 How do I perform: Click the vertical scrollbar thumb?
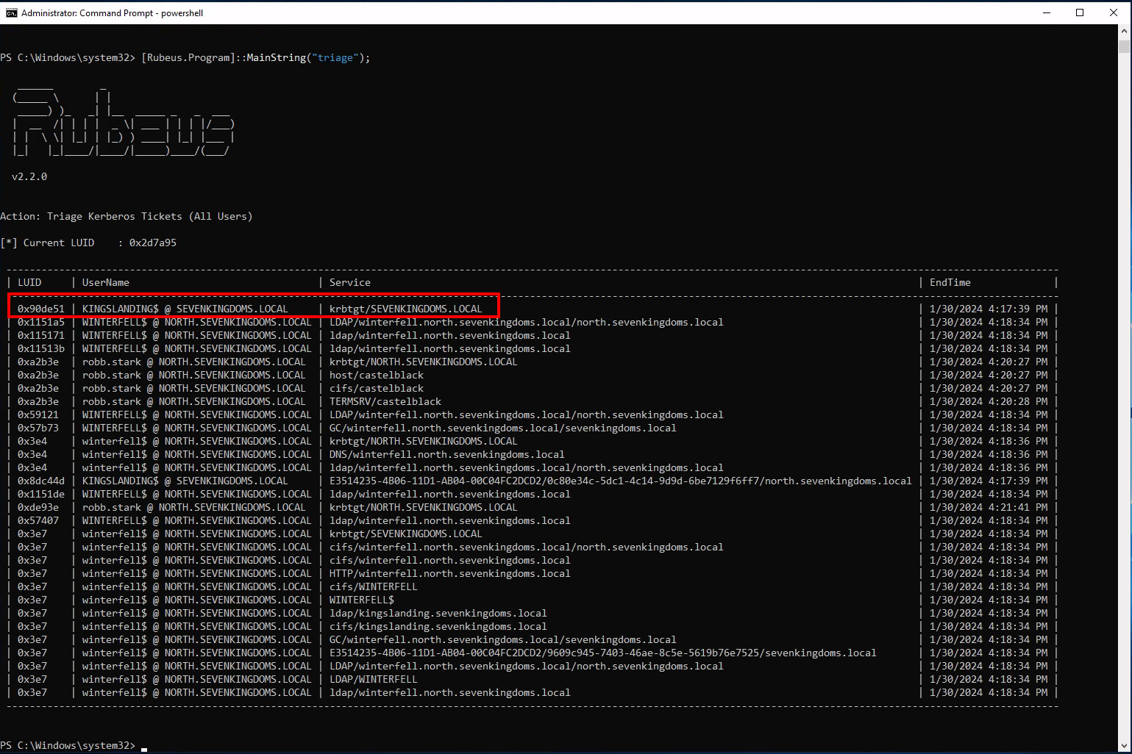1124,46
